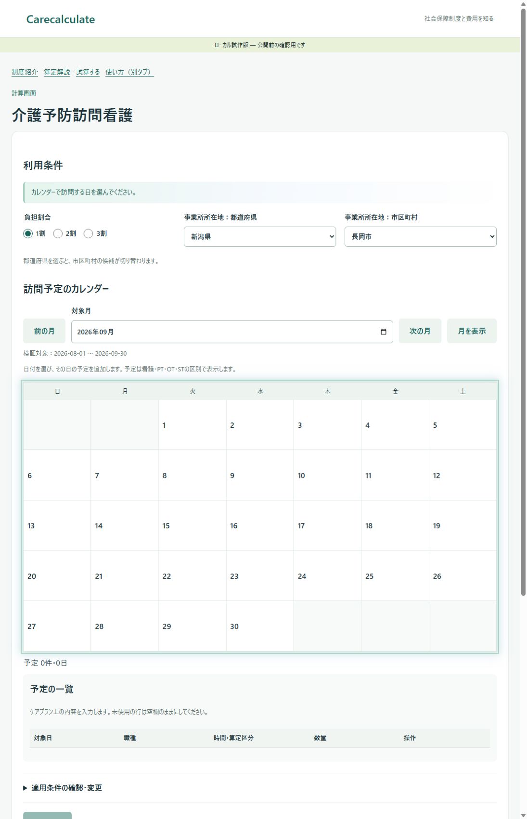Screen dimensions: 527x819
Task: Select day 27 in the calendar
Action: click(57, 626)
